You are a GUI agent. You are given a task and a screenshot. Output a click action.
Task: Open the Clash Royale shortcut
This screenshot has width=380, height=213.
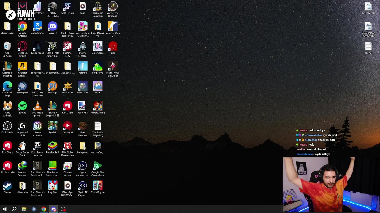coord(98,185)
